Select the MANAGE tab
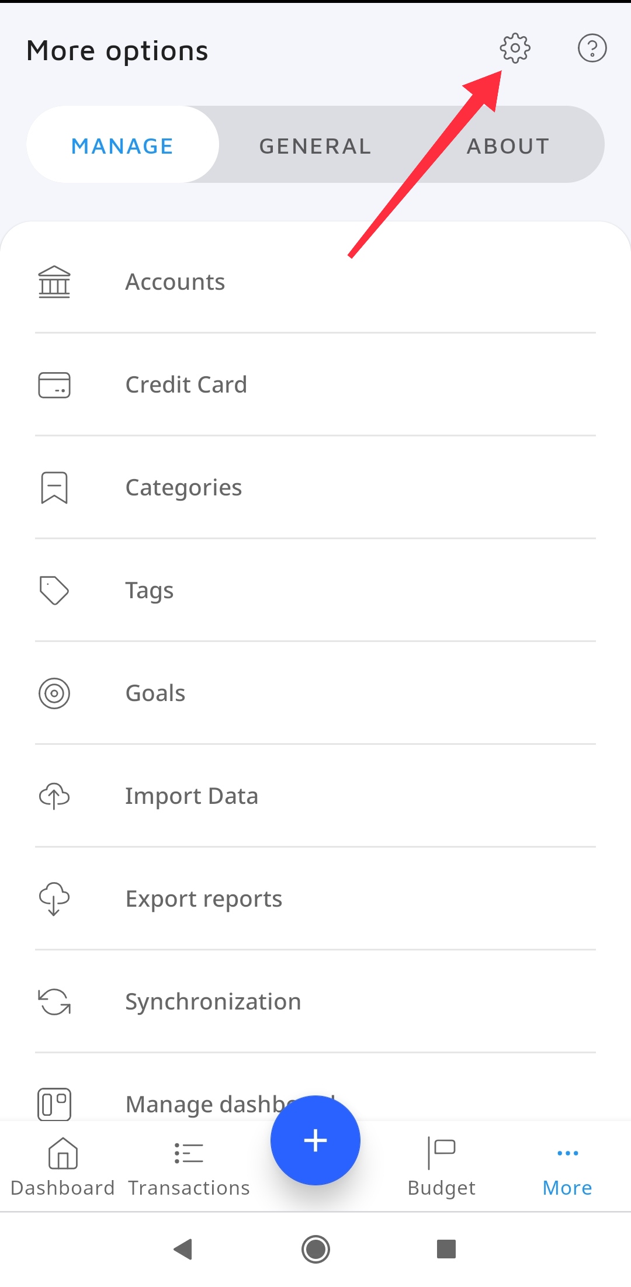This screenshot has height=1287, width=631. tap(123, 145)
